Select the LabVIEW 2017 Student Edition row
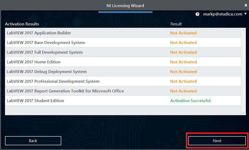Viewport: 249px width, 150px height. click(123, 101)
